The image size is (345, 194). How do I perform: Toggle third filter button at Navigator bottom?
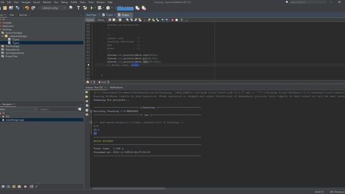click(14, 186)
